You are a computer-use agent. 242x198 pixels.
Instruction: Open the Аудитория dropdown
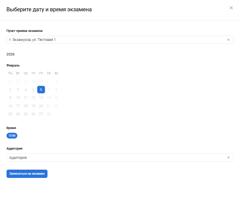tap(116, 158)
